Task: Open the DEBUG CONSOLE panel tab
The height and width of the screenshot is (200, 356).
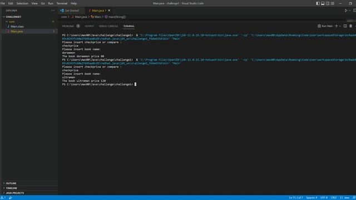Action: (108, 26)
